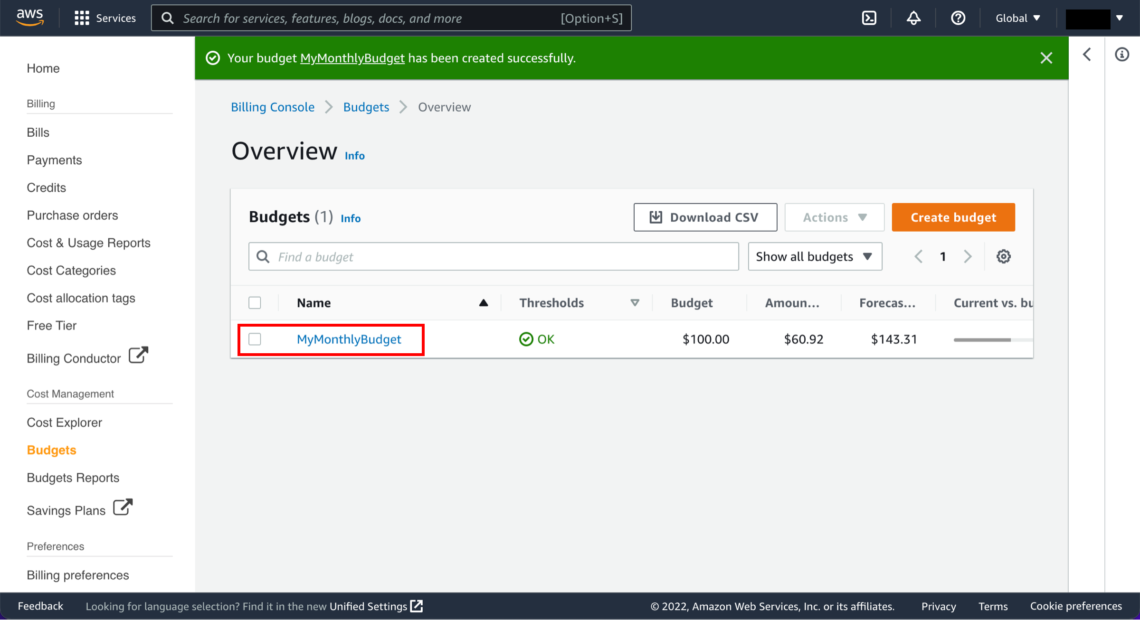
Task: Click the $100.00 budget amount cell
Action: [705, 339]
